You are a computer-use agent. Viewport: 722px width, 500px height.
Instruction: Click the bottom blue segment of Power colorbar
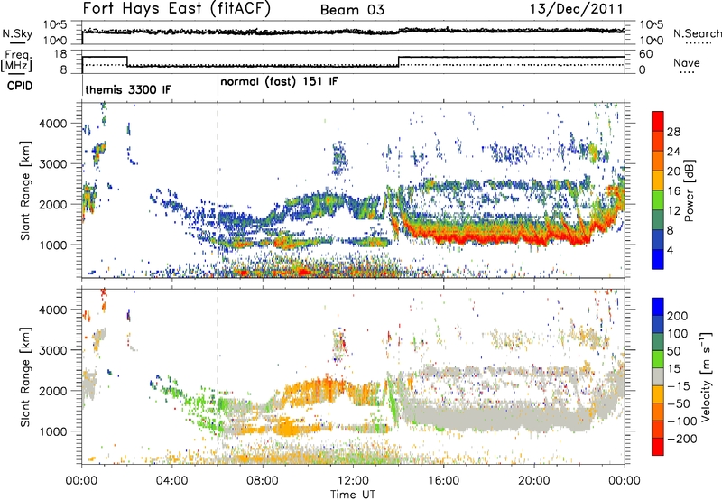click(658, 259)
